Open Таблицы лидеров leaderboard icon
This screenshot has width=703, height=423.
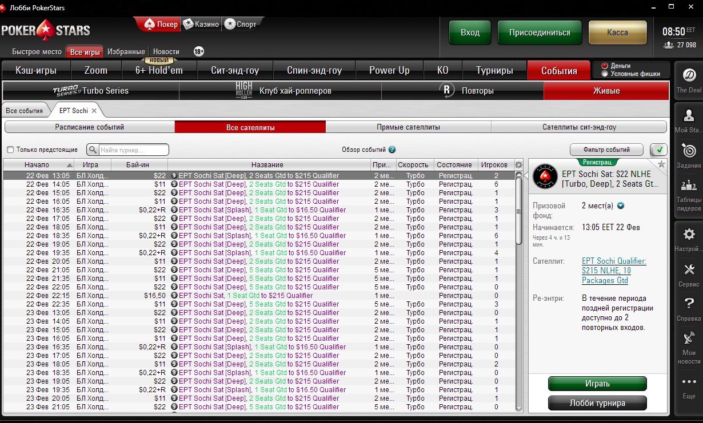689,186
